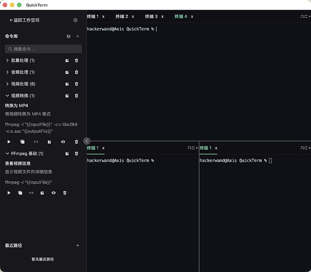Click the top terminal prompt area
The width and height of the screenshot is (311, 272).
122,29
